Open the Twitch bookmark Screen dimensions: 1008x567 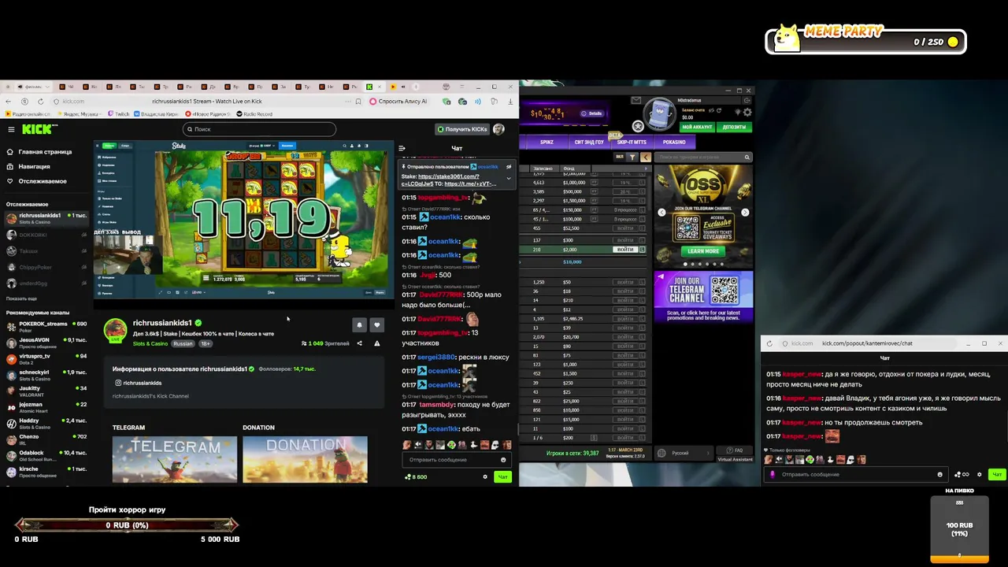[x=119, y=114]
